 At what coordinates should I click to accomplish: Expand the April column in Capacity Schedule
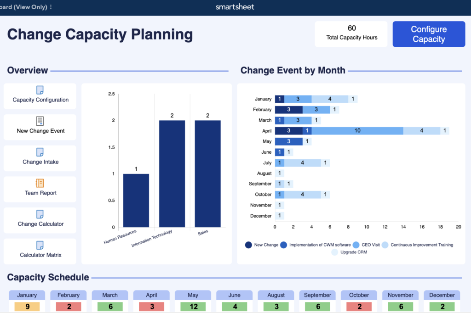coord(151,295)
